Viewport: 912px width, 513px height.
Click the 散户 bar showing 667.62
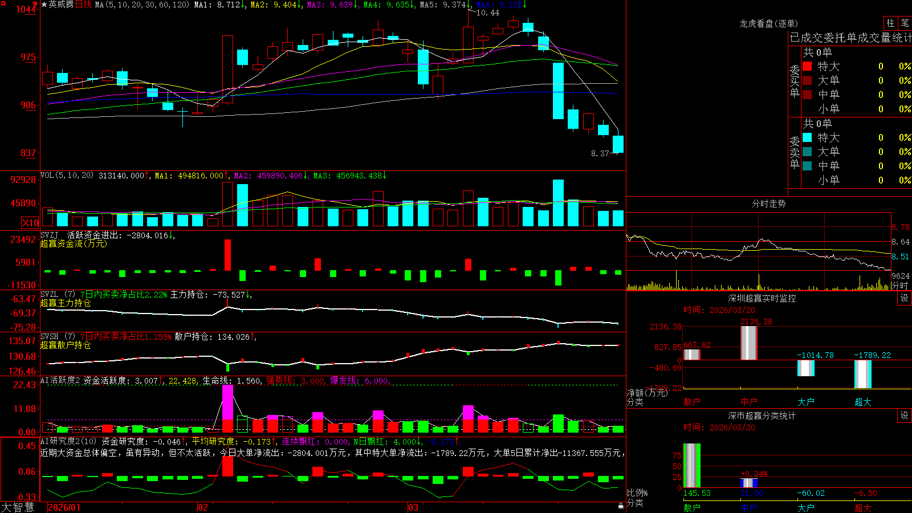[692, 355]
